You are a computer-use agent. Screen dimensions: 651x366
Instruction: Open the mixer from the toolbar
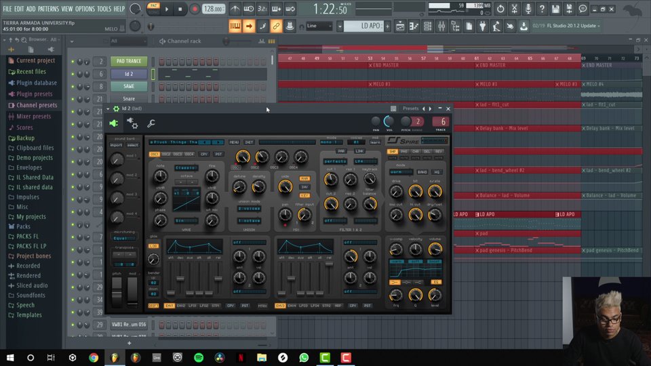point(441,26)
